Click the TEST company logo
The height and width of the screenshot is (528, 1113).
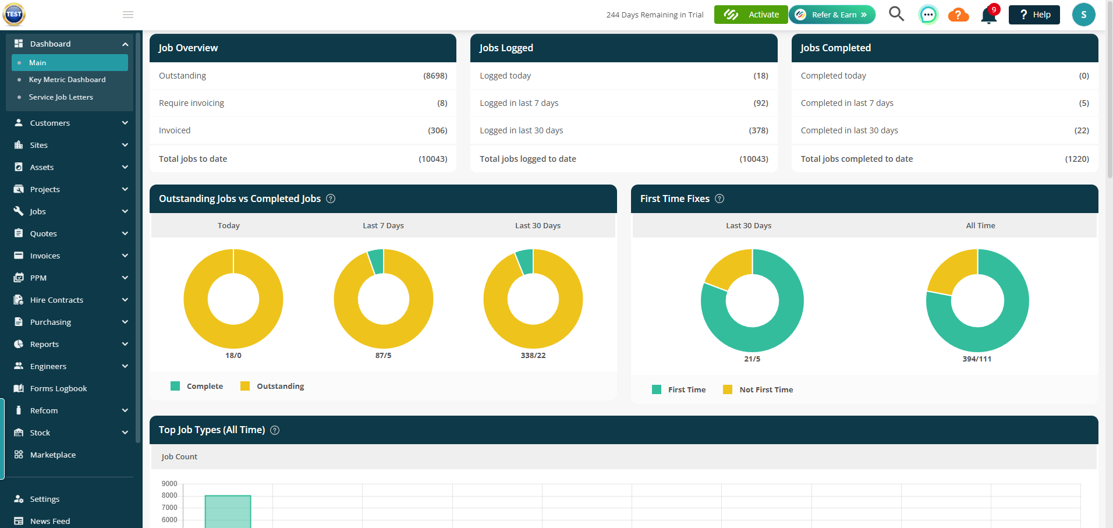[14, 15]
